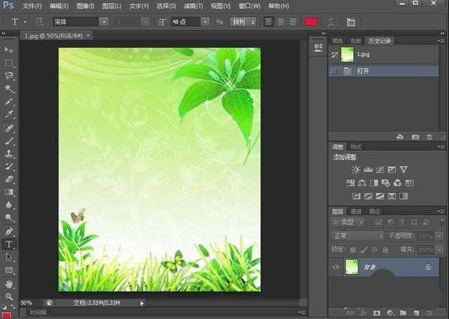Toggle the lock icon on 背景 layer
449x319 pixels.
tap(427, 267)
